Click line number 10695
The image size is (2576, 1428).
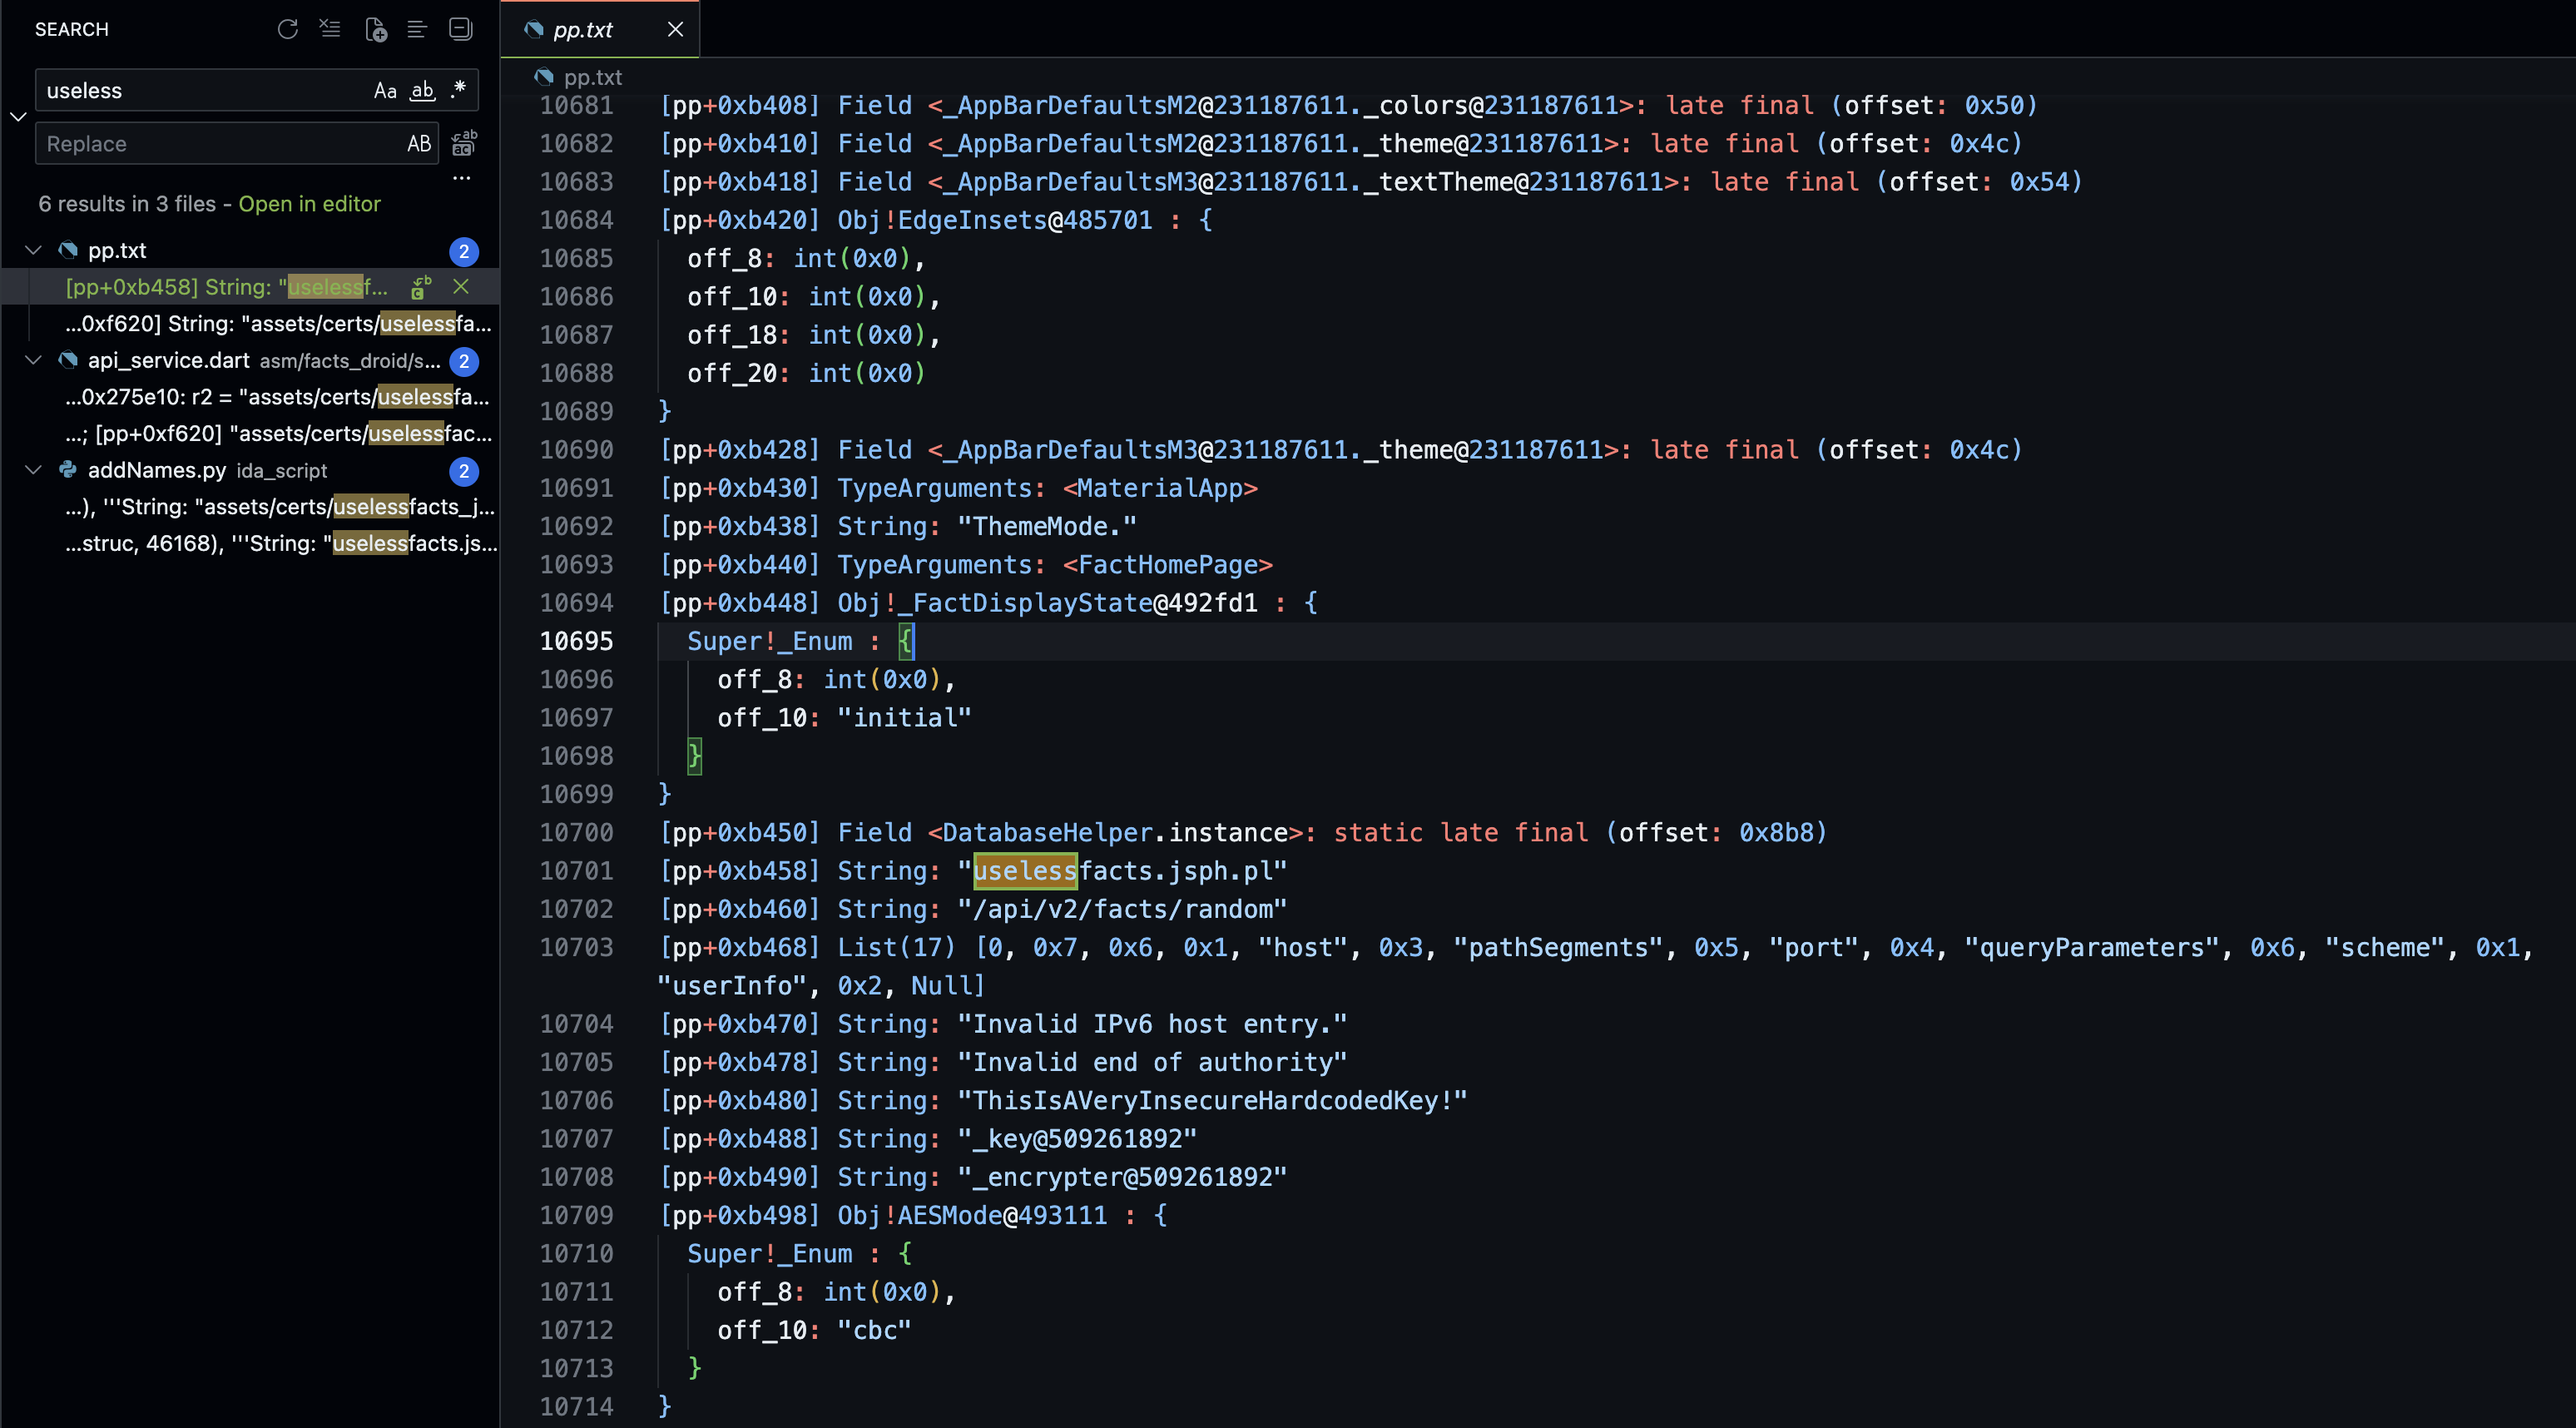click(x=576, y=641)
